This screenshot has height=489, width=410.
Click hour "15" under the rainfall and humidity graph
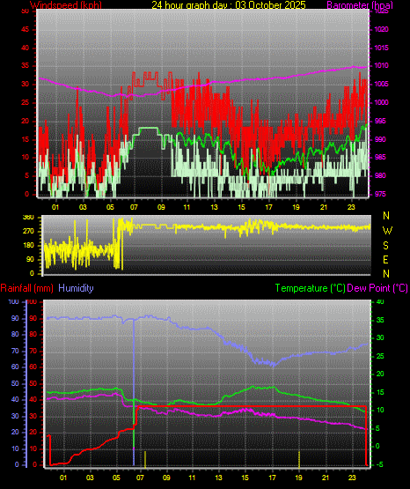click(245, 478)
